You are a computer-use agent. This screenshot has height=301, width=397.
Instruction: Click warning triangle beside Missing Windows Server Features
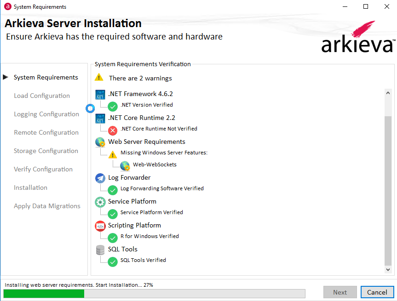(x=113, y=154)
